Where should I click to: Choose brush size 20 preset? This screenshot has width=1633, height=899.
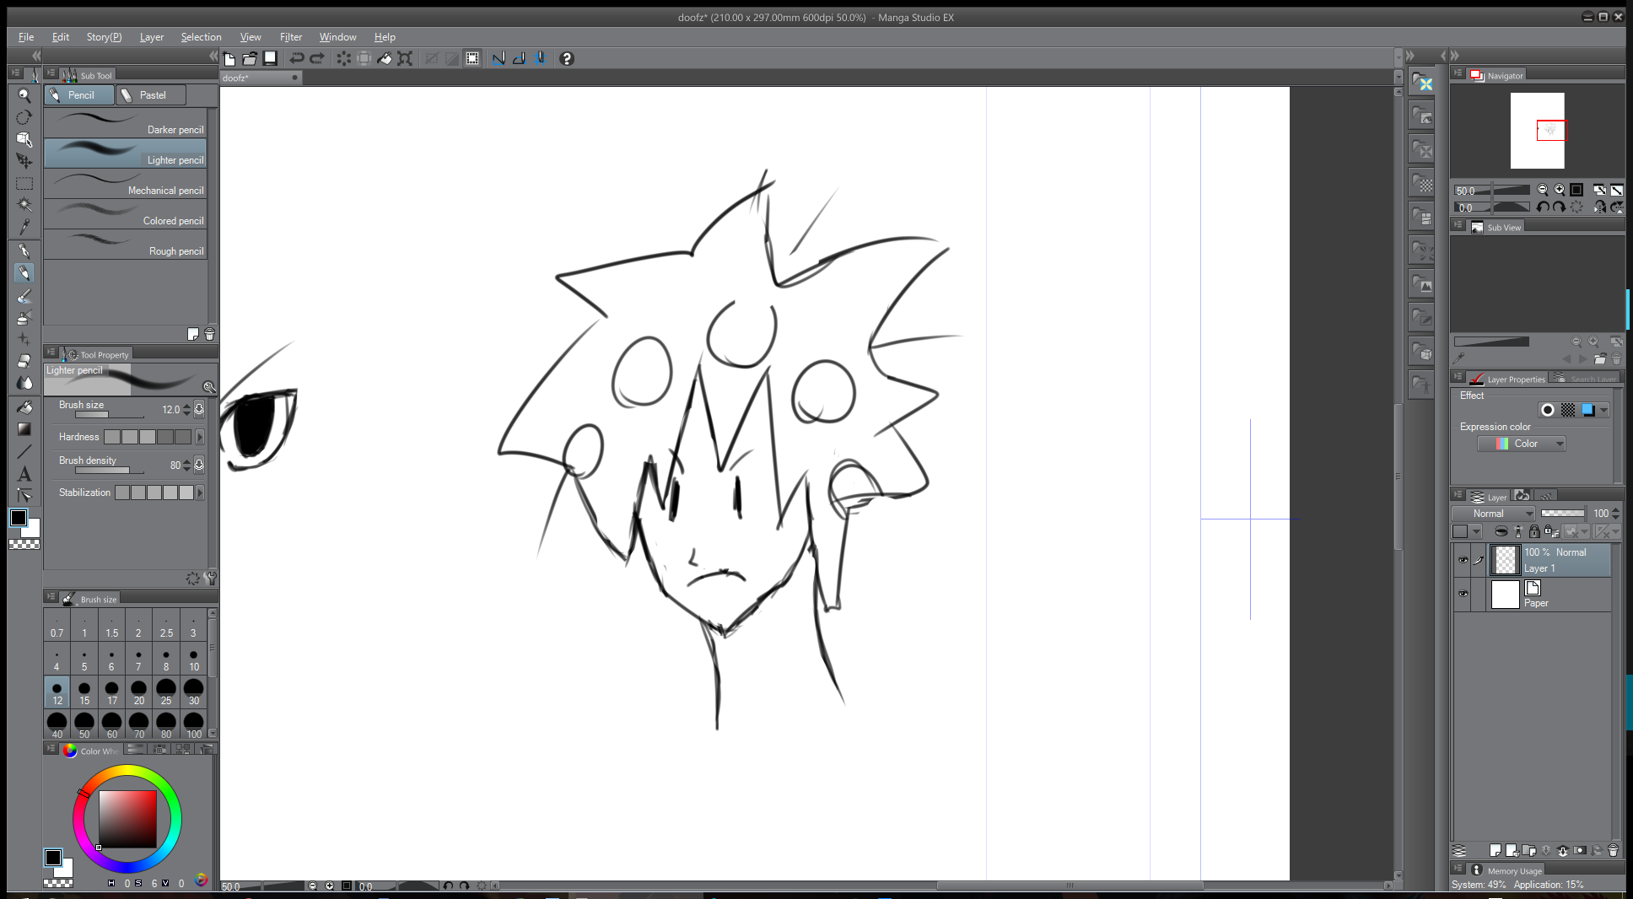(x=139, y=692)
